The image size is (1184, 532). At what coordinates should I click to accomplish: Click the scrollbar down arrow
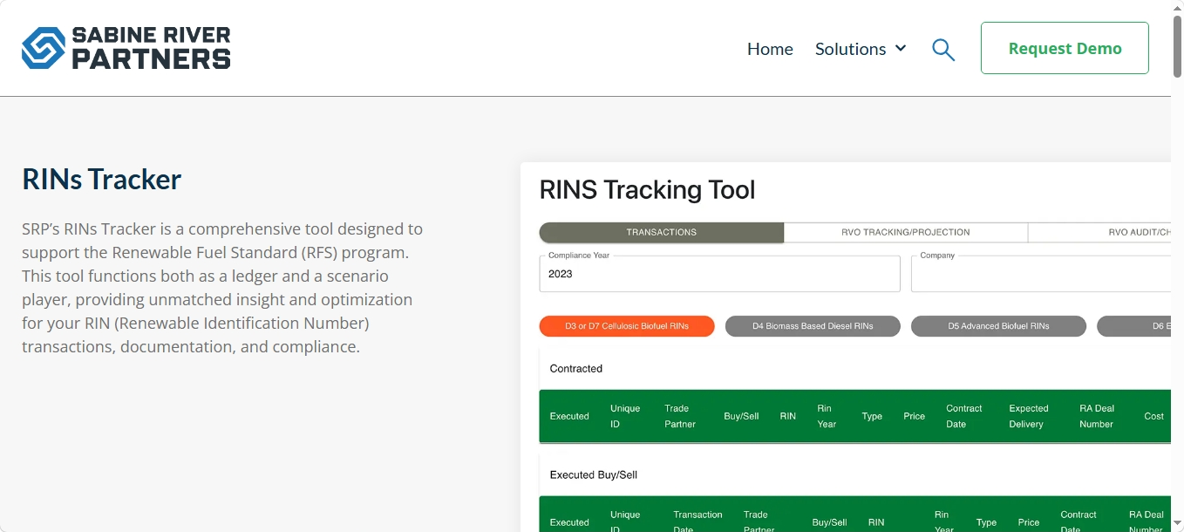point(1177,523)
